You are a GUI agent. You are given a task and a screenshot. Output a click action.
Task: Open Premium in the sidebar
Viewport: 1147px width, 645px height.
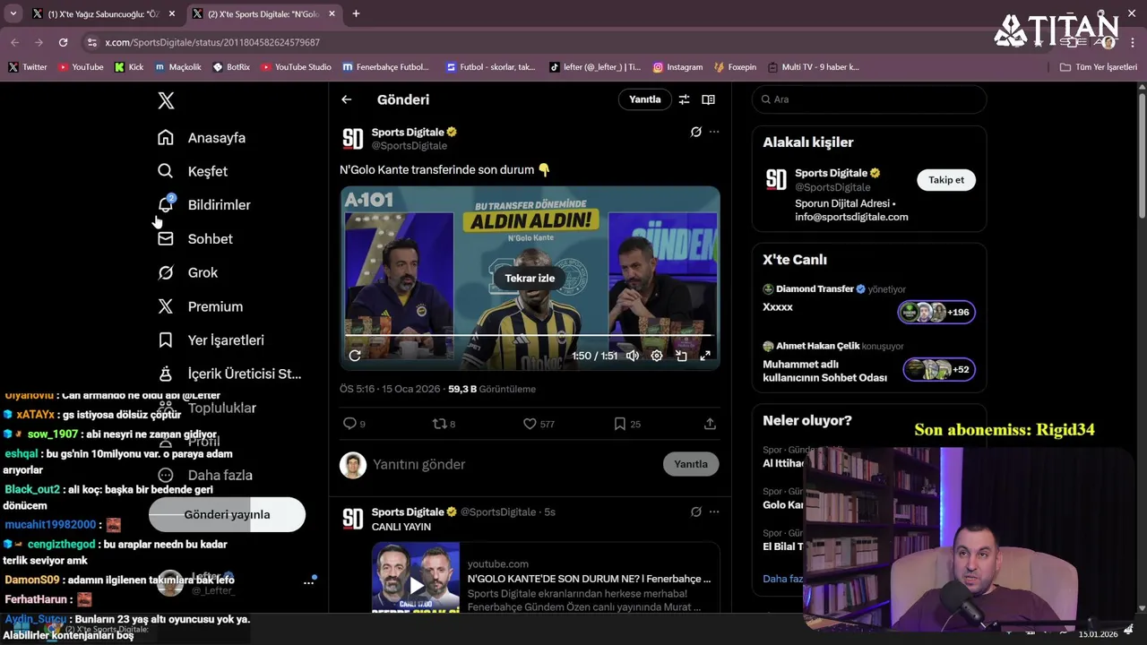point(200,306)
